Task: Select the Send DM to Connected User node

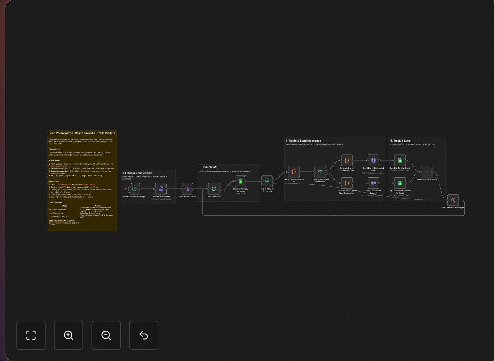Action: point(373,160)
